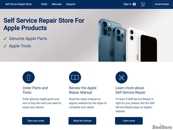Go to Self Service Repair Store home

(18, 4)
